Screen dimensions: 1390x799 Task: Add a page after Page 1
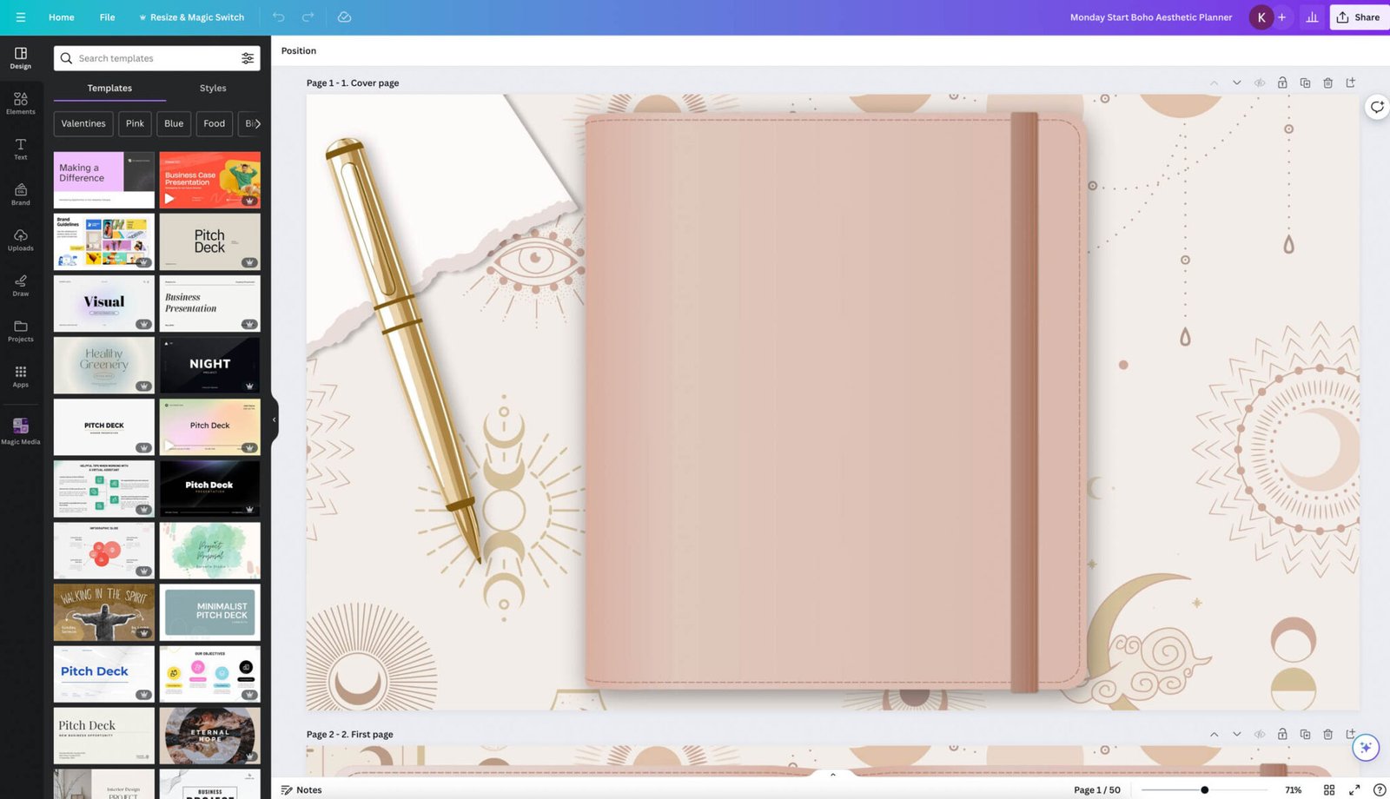coord(1351,83)
